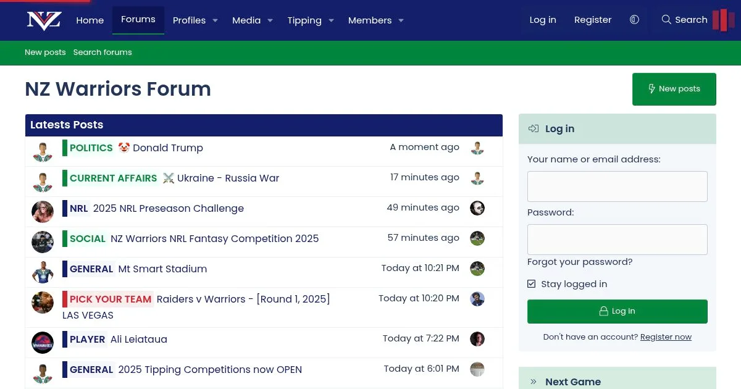This screenshot has height=389, width=741.
Task: Click the CURRENT AFFAIRS prefix label
Action: pyautogui.click(x=111, y=178)
